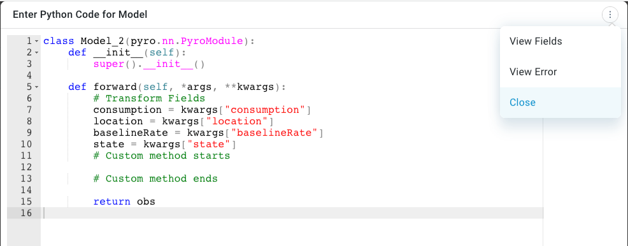Click the Transform Fields comment line
Screen dimensions: 628x246
(149, 98)
